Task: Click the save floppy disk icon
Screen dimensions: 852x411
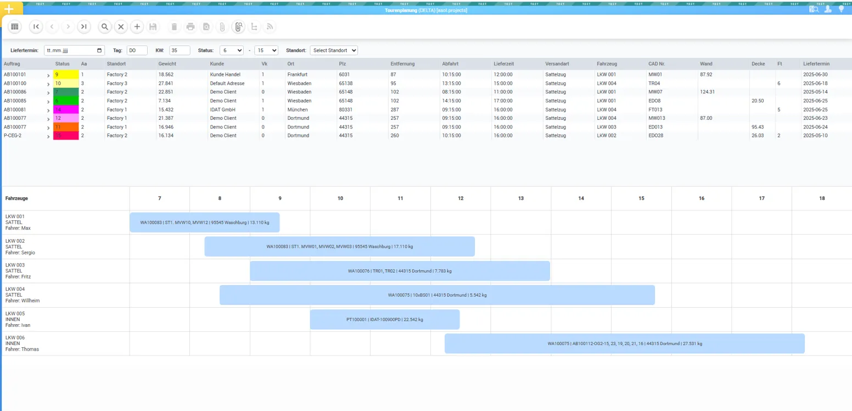Action: click(153, 26)
